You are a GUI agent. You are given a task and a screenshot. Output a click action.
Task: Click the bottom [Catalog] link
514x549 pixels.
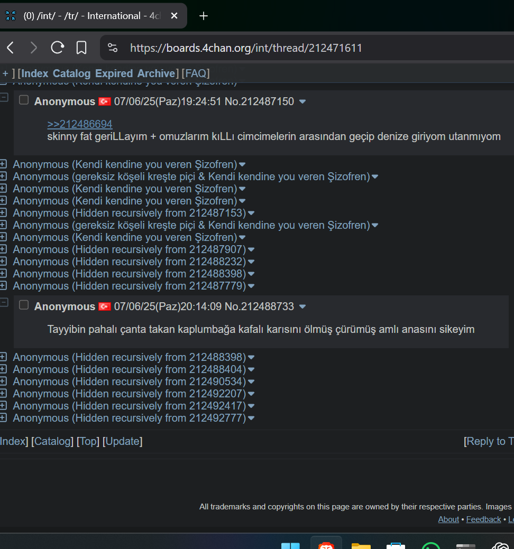point(52,442)
